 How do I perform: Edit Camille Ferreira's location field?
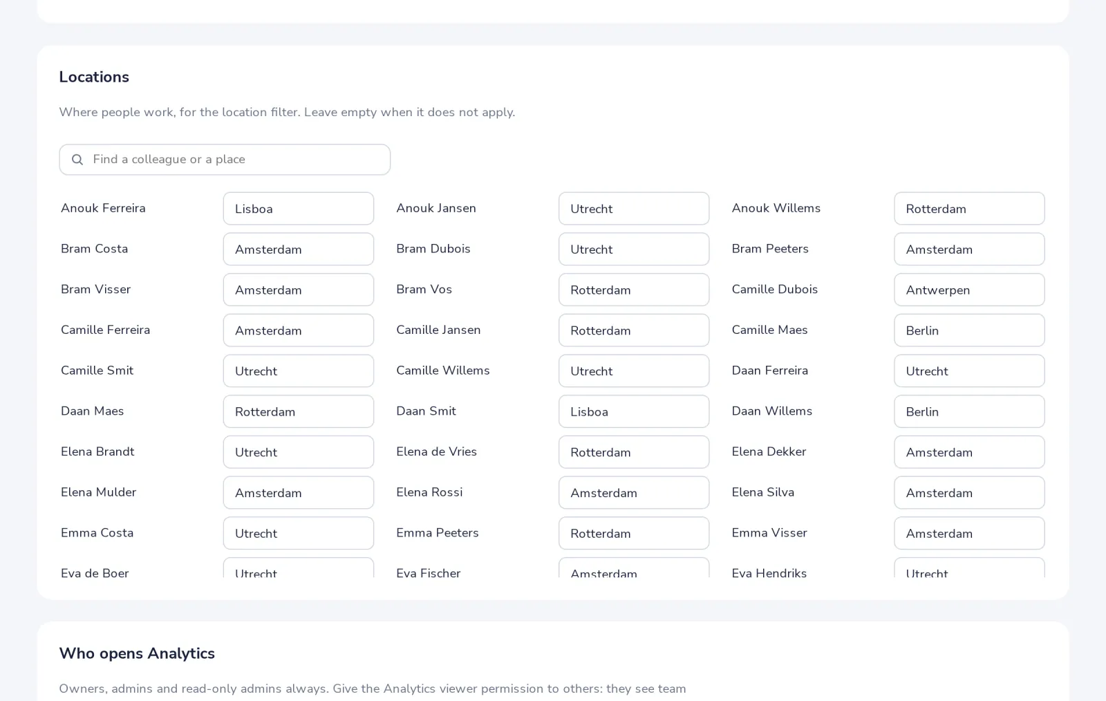299,330
